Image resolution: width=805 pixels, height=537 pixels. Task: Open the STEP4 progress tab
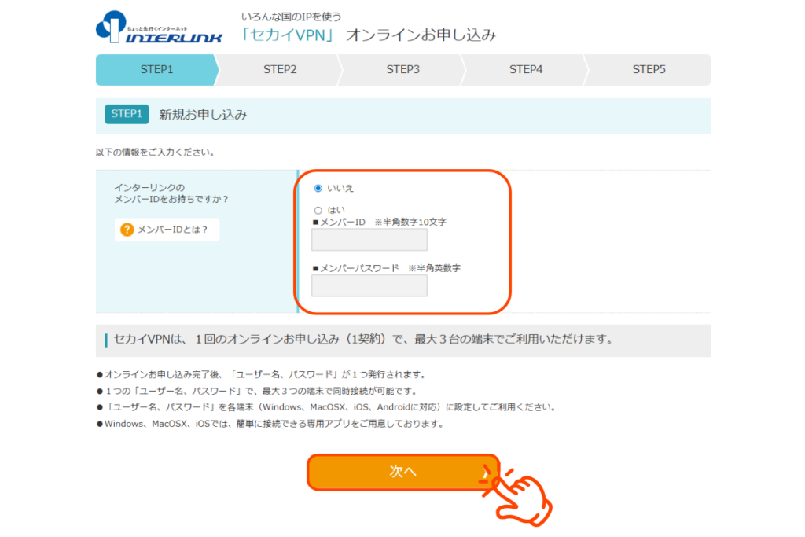526,69
